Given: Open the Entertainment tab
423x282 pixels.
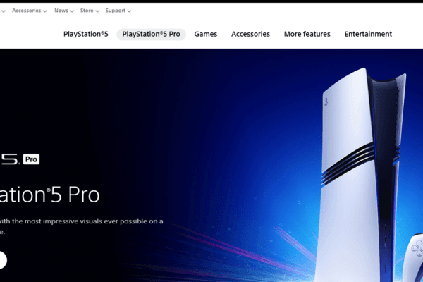Looking at the screenshot, I should click(x=368, y=34).
